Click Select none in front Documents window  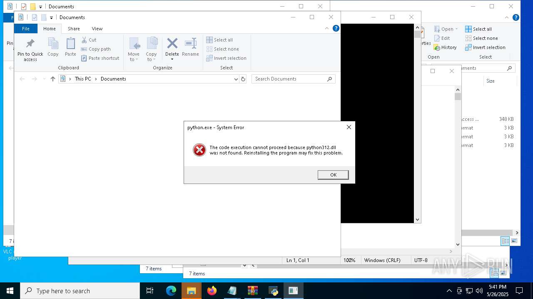(223, 49)
